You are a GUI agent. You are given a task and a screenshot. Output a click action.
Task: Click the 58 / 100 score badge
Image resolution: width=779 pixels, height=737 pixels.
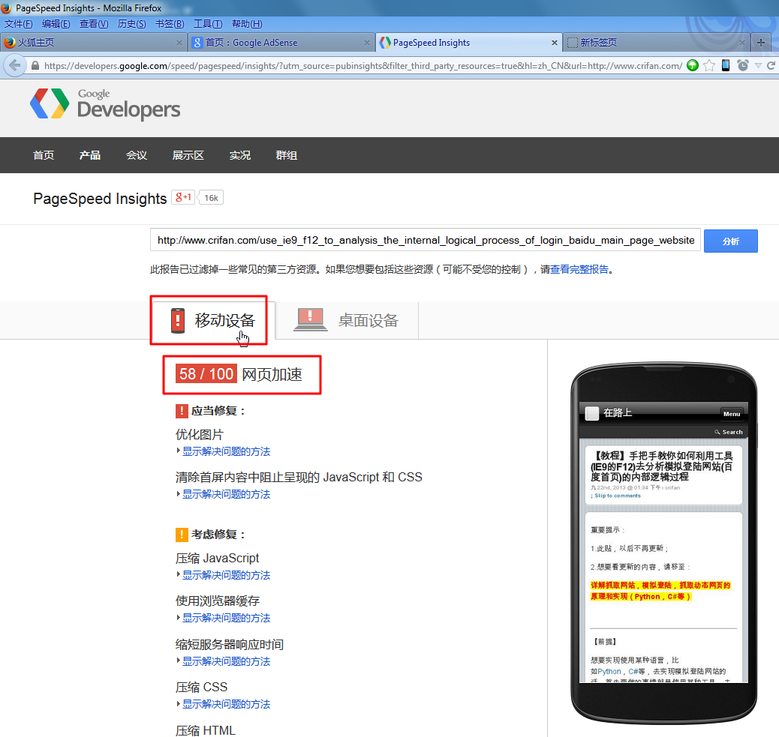click(206, 373)
